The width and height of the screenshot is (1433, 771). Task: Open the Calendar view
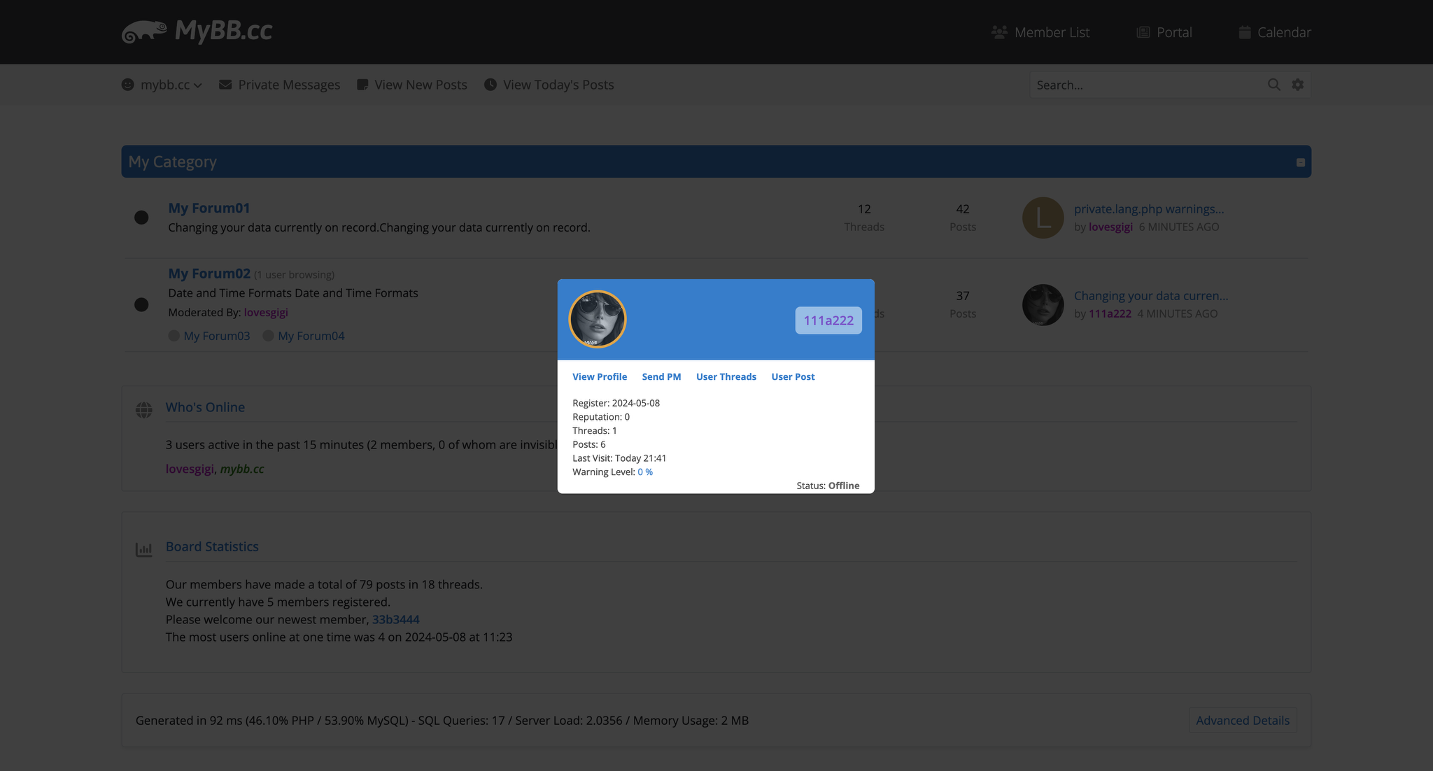coord(1283,31)
